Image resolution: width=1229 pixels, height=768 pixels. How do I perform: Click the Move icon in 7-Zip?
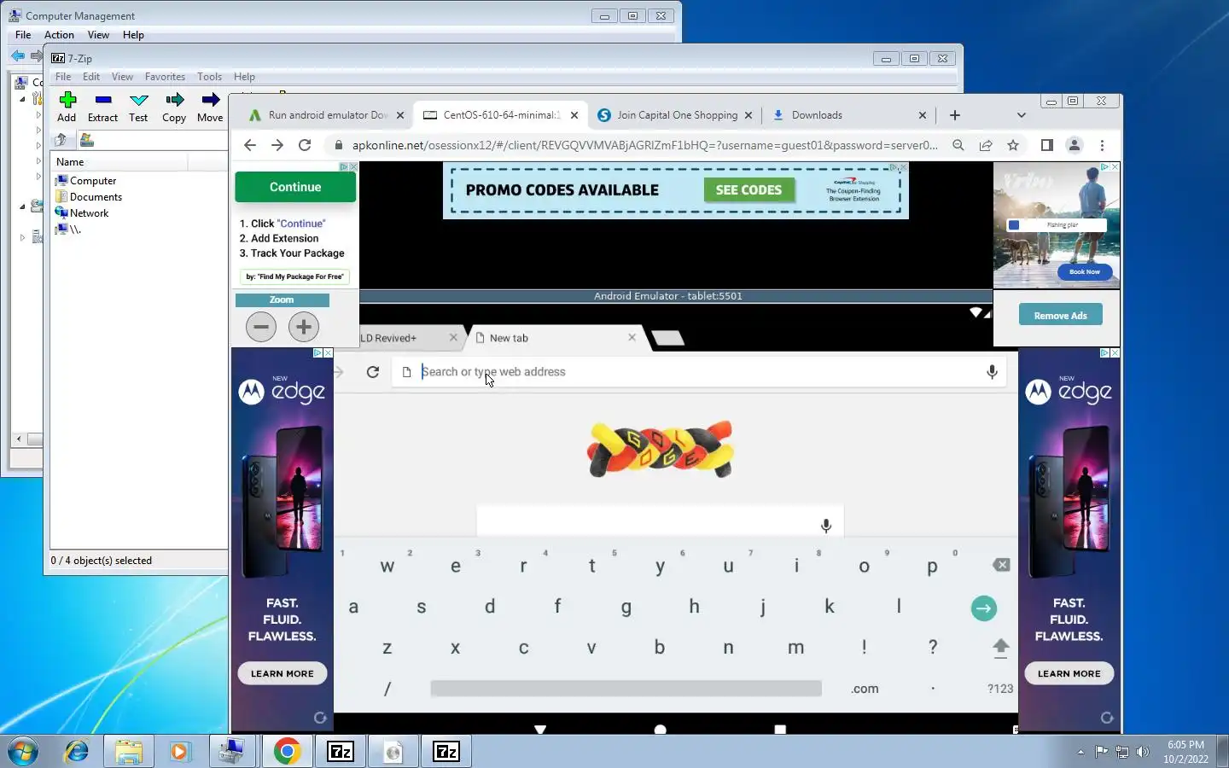point(210,108)
